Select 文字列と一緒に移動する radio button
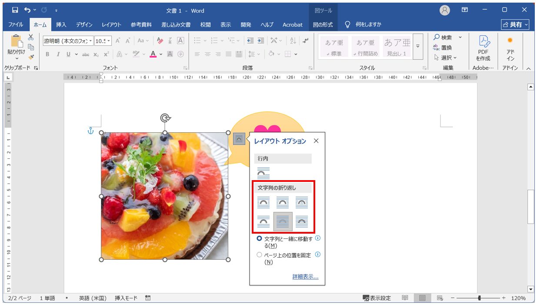This screenshot has height=305, width=537. tap(260, 238)
